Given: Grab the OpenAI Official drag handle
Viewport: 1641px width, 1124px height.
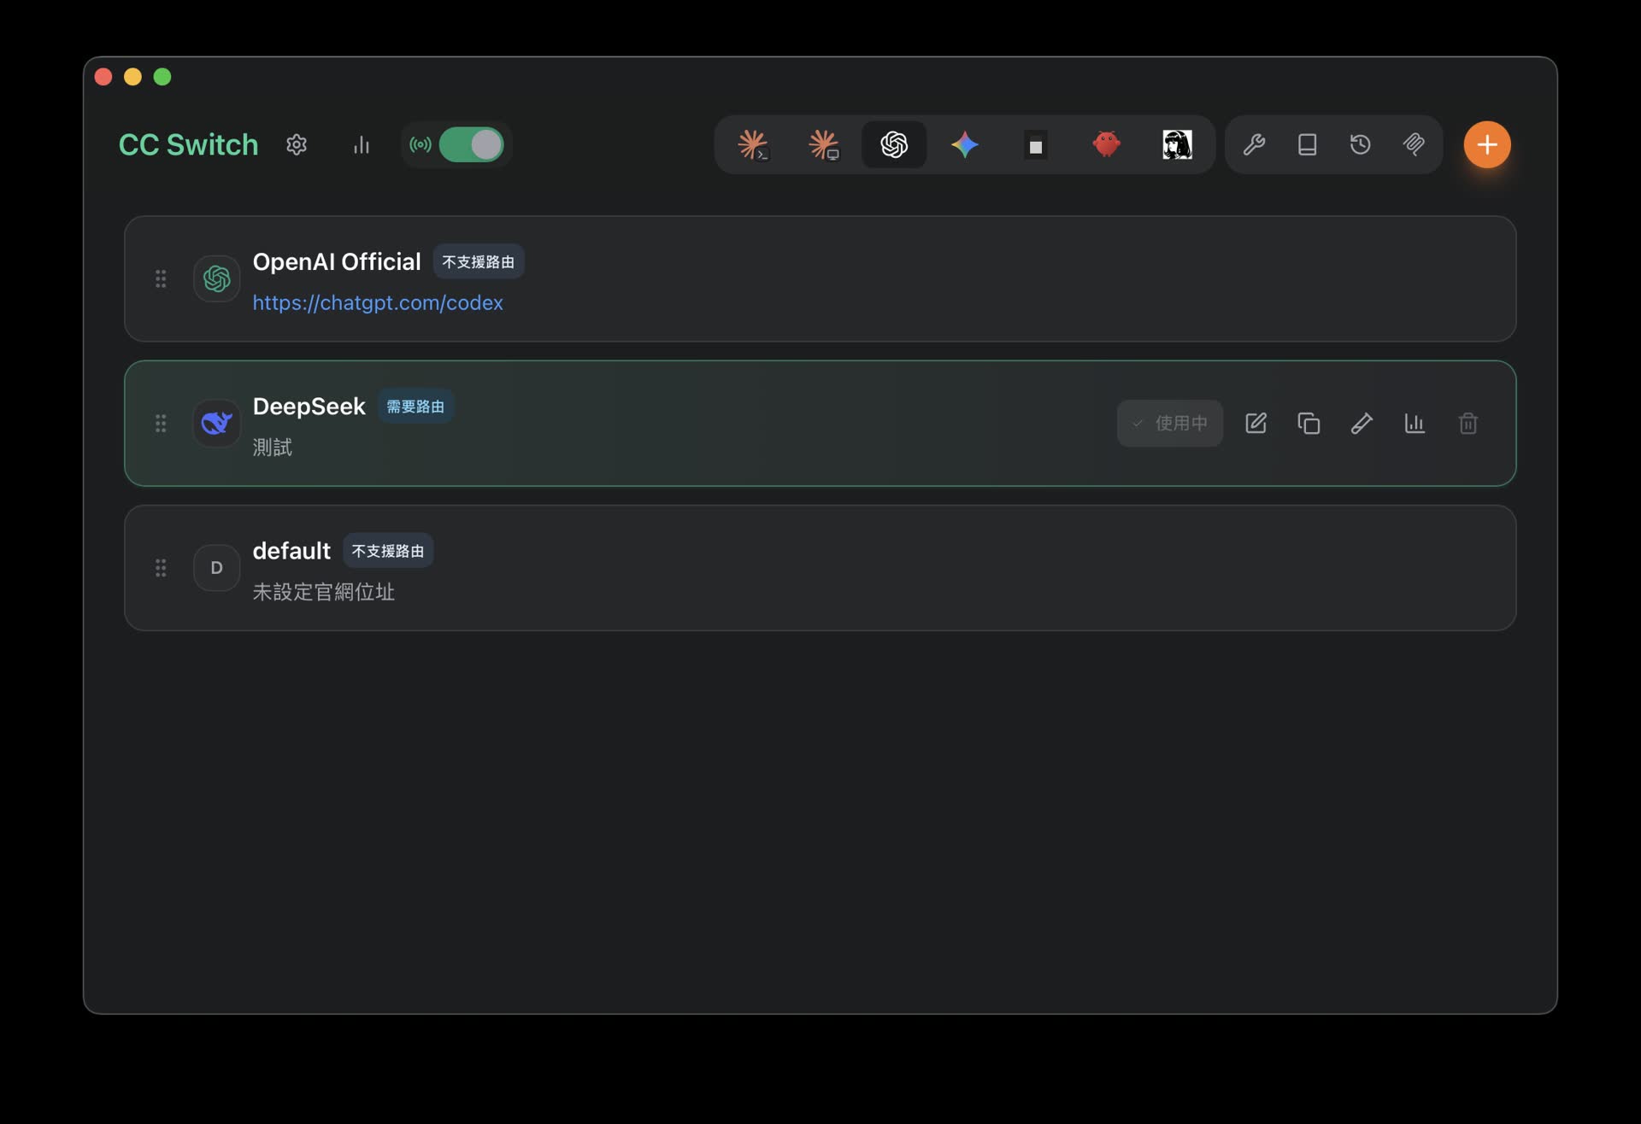Looking at the screenshot, I should 161,278.
